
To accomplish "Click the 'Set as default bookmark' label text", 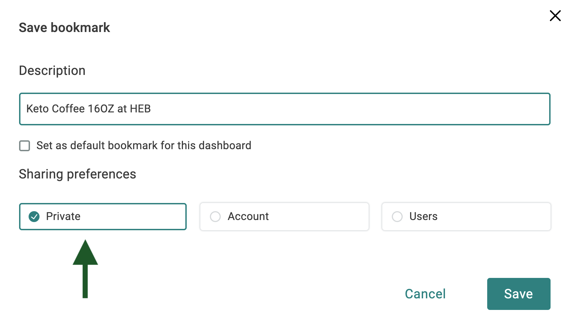I will (144, 145).
